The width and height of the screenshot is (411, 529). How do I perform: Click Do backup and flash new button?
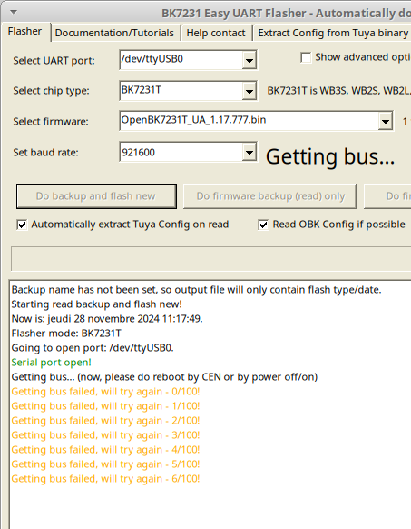(96, 196)
